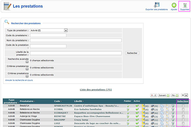The width and height of the screenshot is (191, 127).
Task: Click the Exporter ces prestations disk icon
Action: [x=157, y=5]
